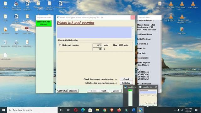Open the My Video1 VLC file icon
The image size is (201, 113).
coord(182,5)
